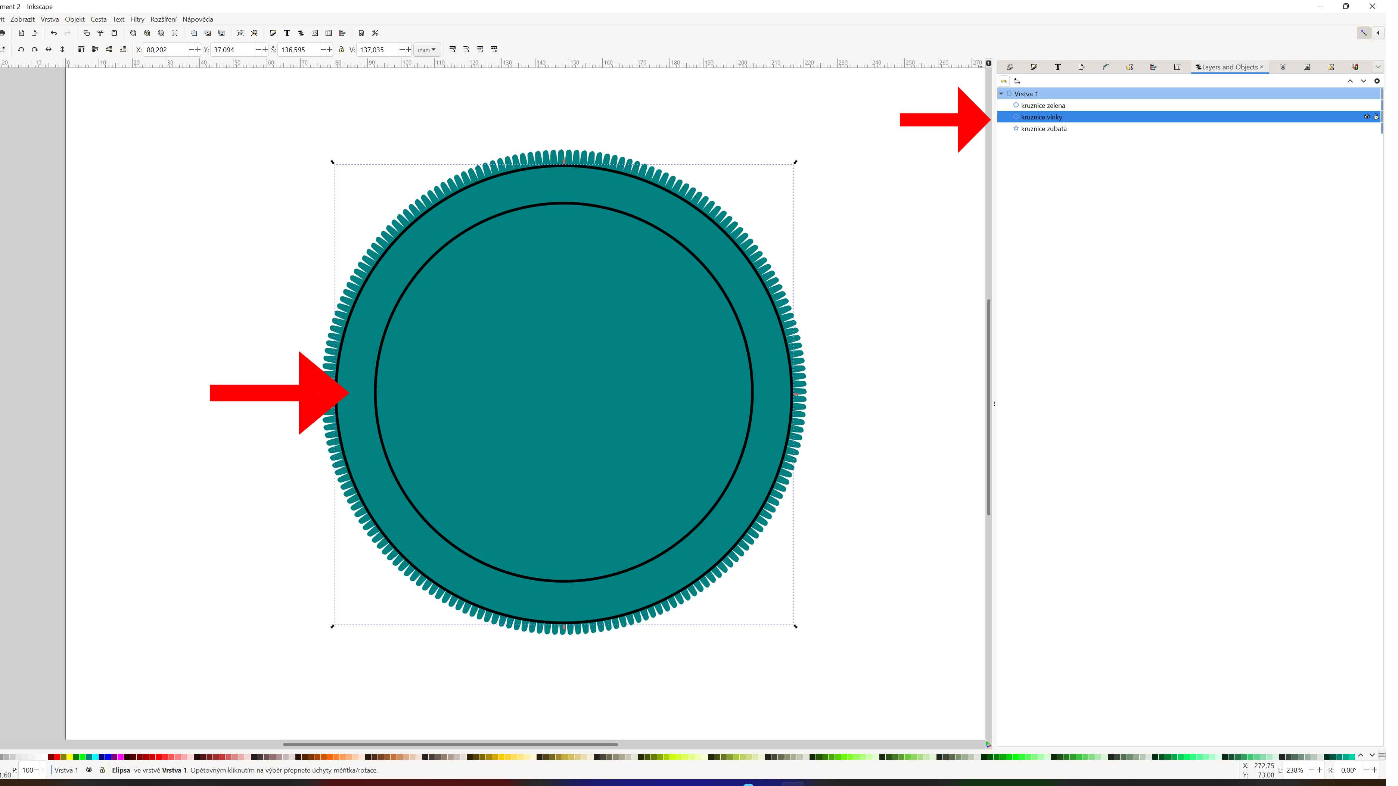Open the XML editor icon

click(x=315, y=33)
